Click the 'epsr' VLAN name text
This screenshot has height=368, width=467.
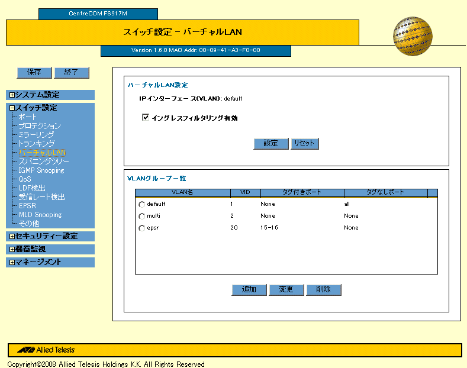tap(153, 228)
